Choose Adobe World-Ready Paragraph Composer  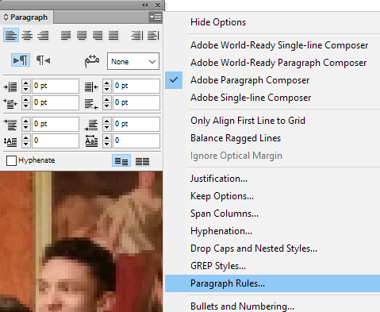coord(278,63)
